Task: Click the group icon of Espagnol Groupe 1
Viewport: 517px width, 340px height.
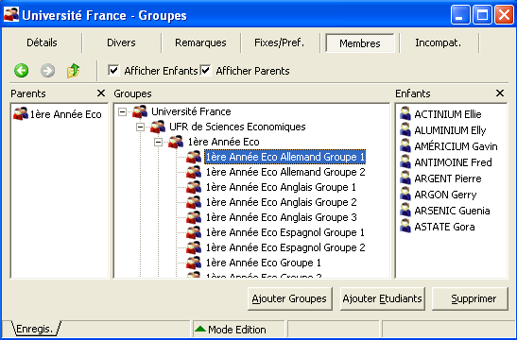Action: tap(194, 232)
